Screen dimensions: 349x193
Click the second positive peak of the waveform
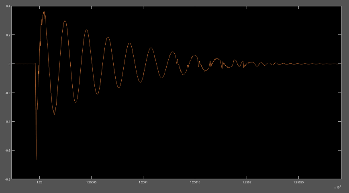65,21
